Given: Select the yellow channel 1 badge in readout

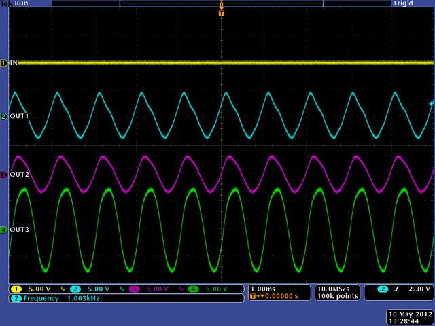Looking at the screenshot, I should click(x=16, y=289).
